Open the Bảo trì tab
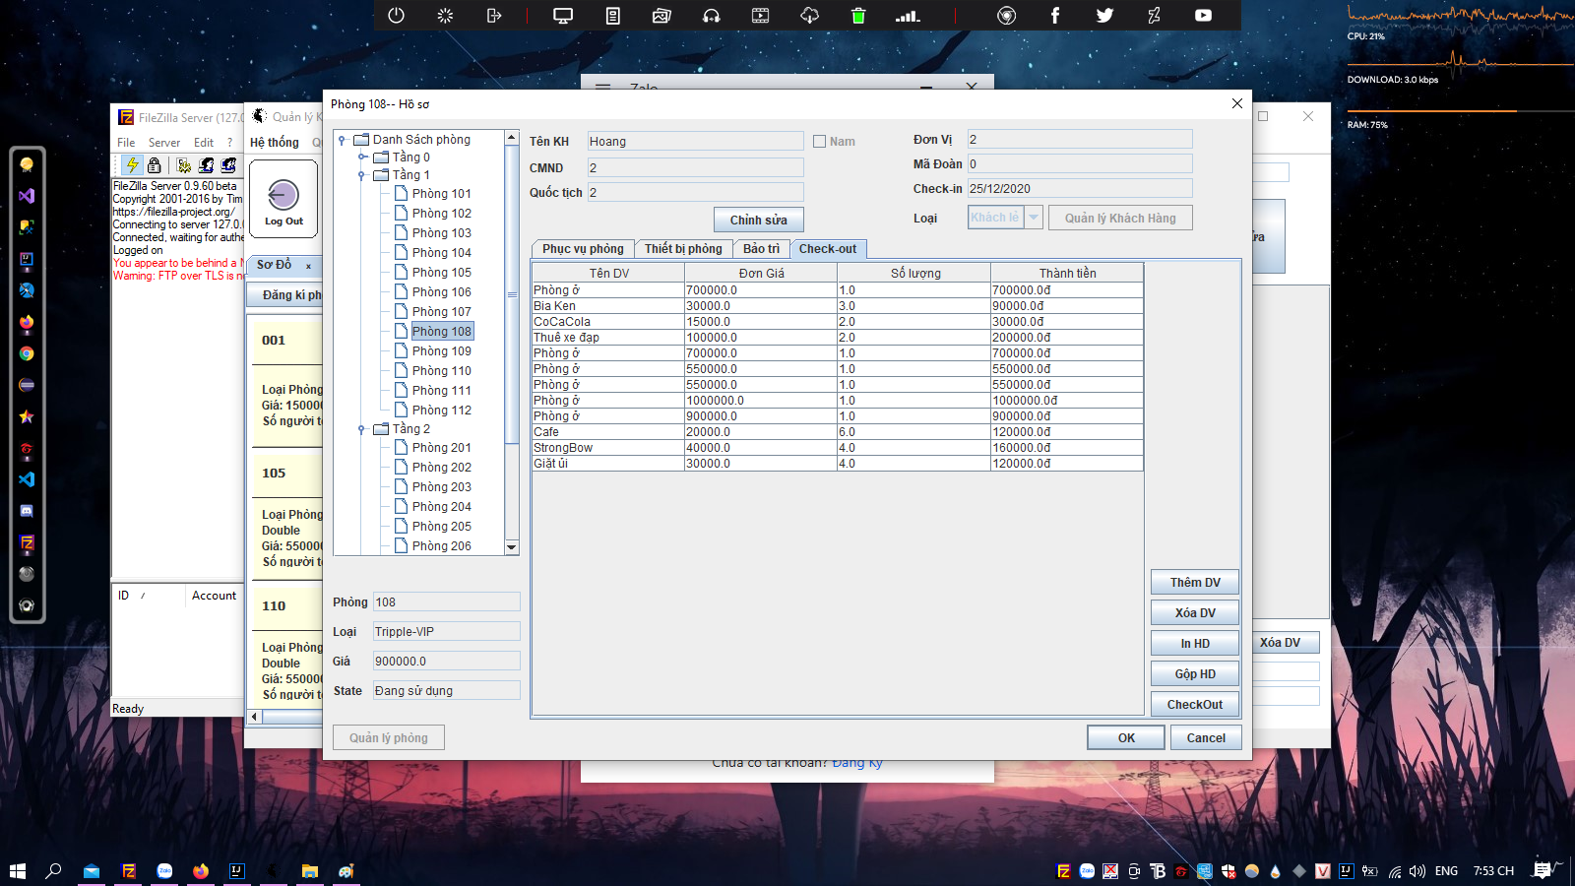This screenshot has width=1575, height=886. tap(761, 249)
